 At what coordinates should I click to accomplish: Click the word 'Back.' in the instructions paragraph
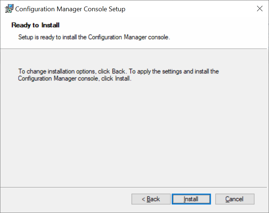click(x=119, y=71)
